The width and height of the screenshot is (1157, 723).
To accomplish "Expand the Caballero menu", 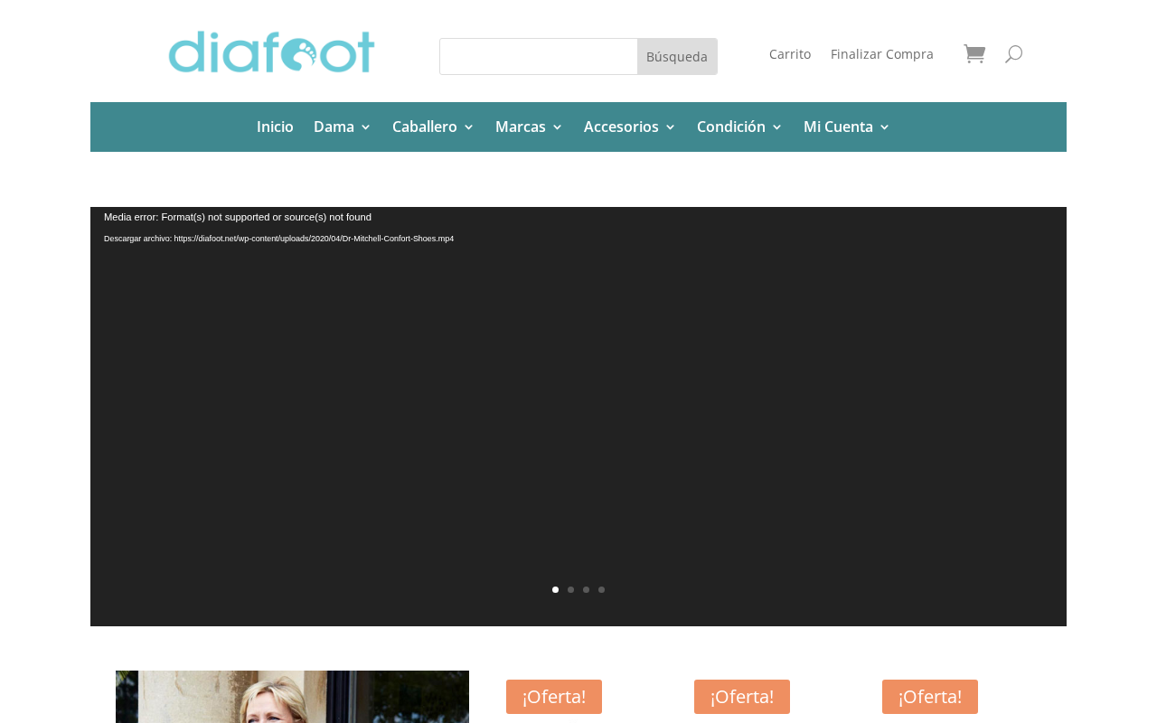I will coord(433,127).
